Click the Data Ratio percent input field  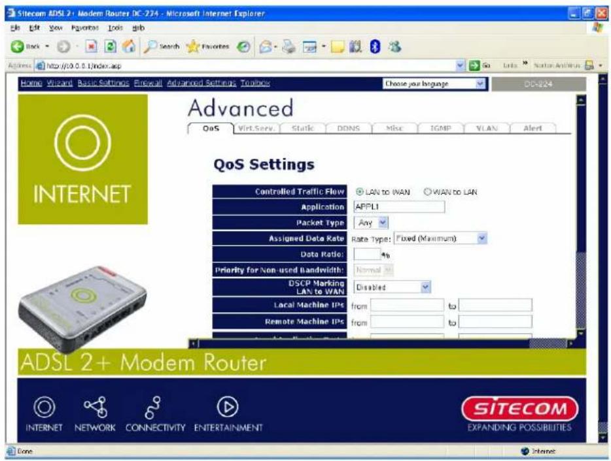coord(367,254)
